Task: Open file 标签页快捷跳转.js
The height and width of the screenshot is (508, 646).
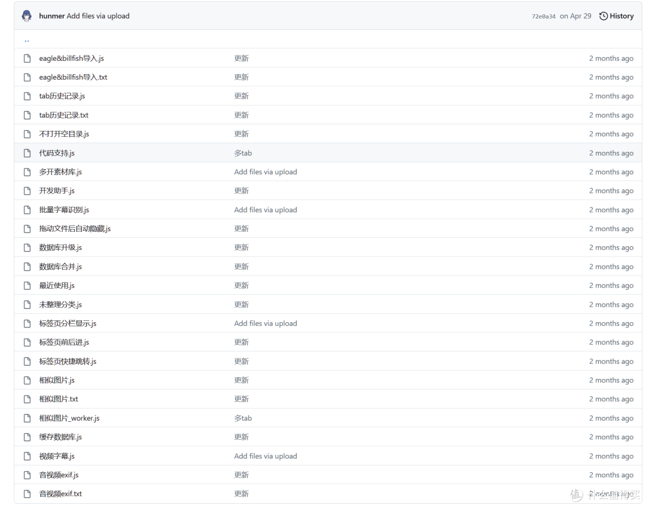Action: 68,362
